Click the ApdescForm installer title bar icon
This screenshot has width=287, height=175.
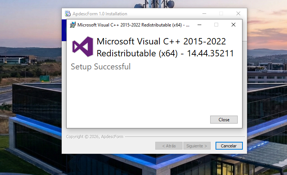coord(68,14)
